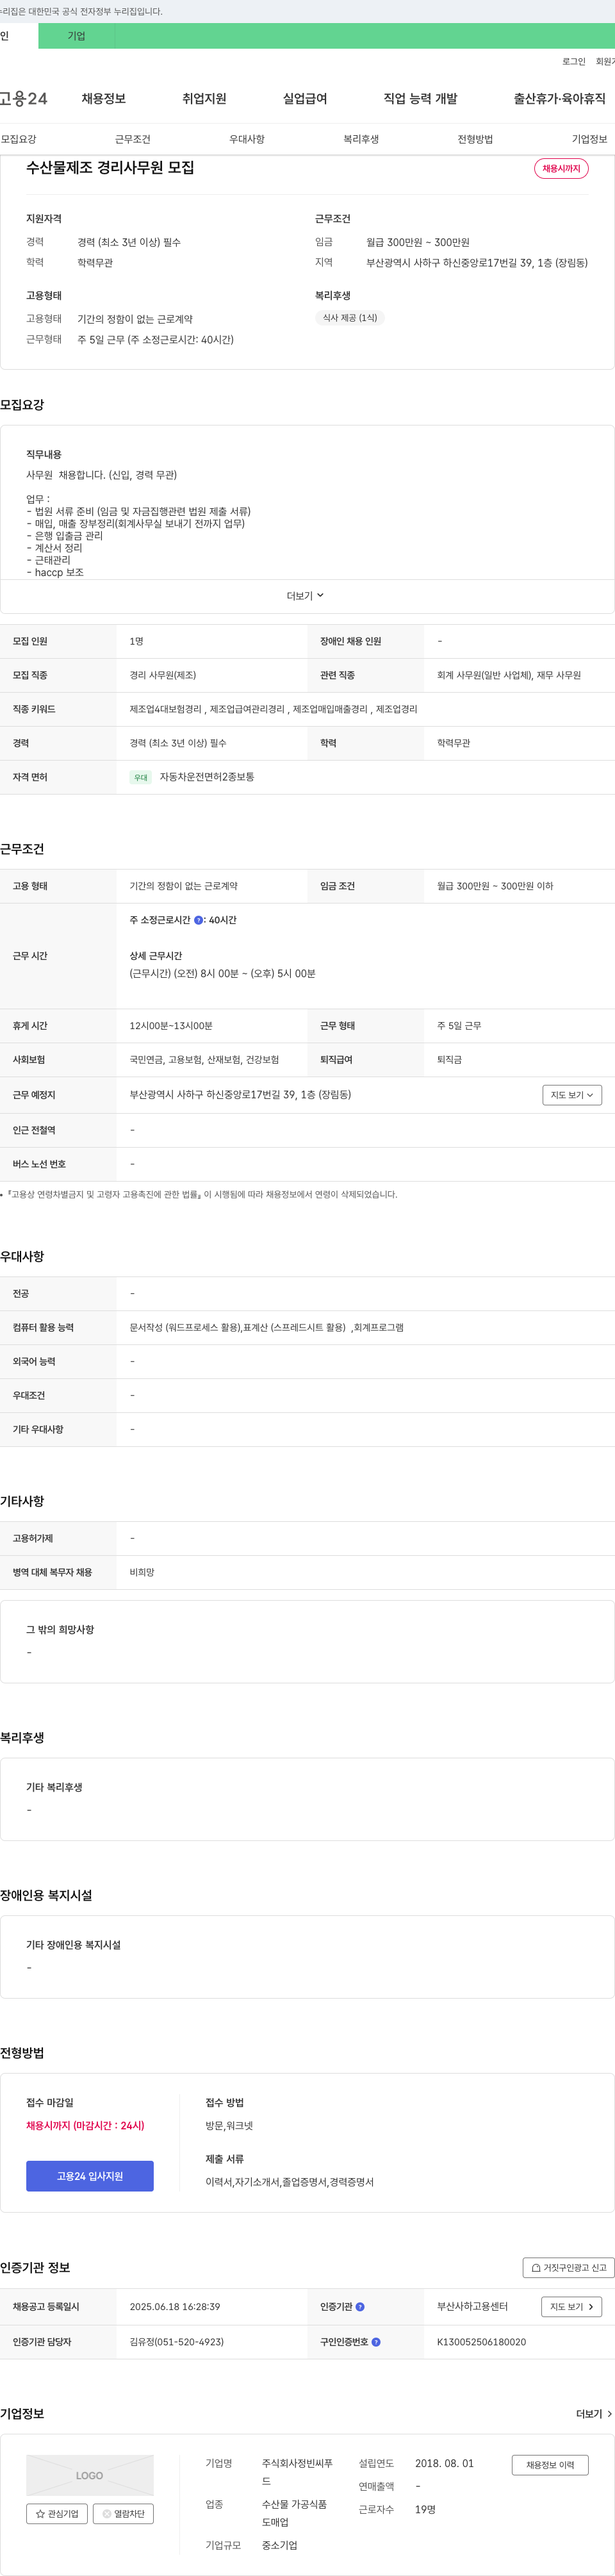
Task: Click 국민연금, 고용보험, 산재보험, 건강보험 value
Action: coord(204,1060)
